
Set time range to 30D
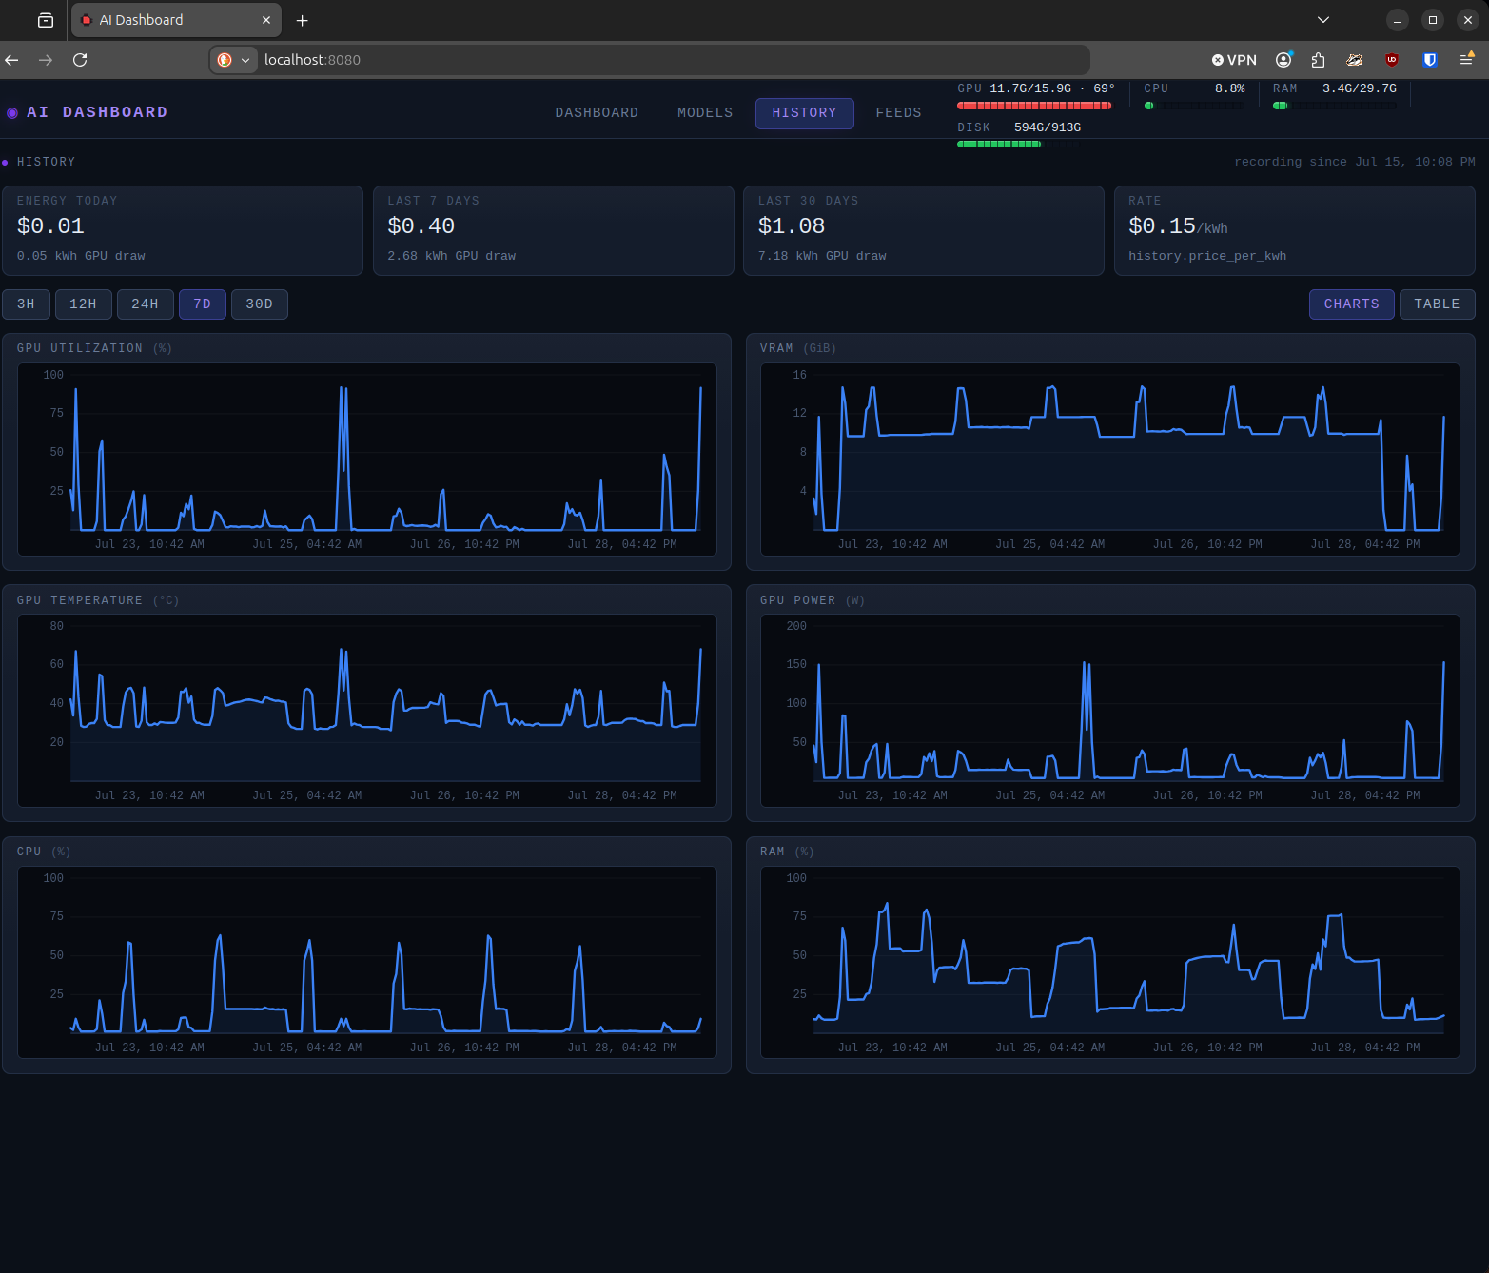pos(259,304)
